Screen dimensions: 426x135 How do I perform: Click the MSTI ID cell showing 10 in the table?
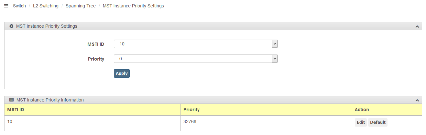[10, 122]
